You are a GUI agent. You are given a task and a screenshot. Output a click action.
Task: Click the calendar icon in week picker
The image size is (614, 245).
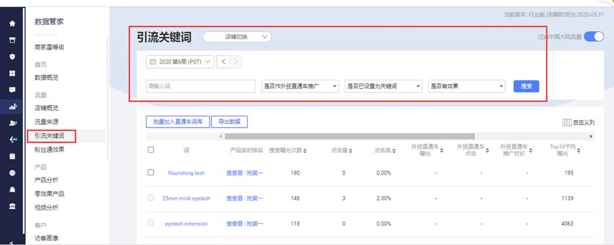pos(153,62)
